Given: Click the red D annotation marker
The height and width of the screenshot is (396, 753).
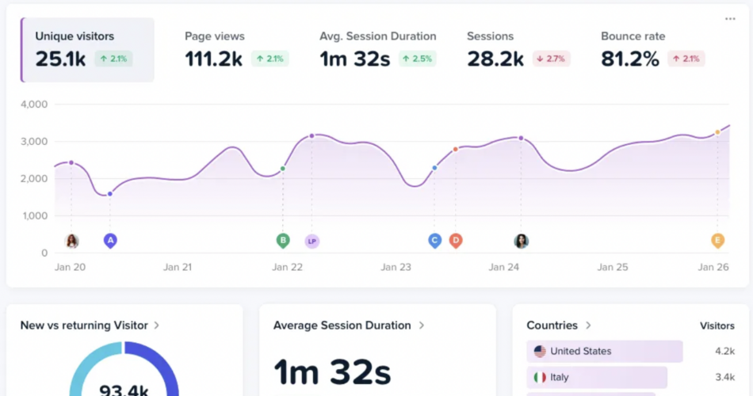Looking at the screenshot, I should (456, 240).
